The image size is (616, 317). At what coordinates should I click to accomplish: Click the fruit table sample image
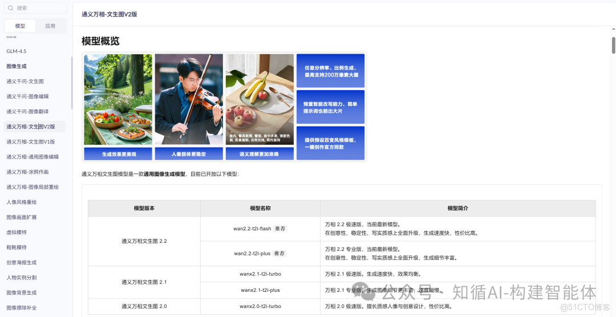click(x=260, y=99)
